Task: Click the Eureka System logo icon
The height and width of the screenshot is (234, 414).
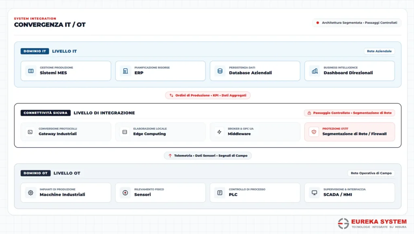Action: tap(344, 224)
